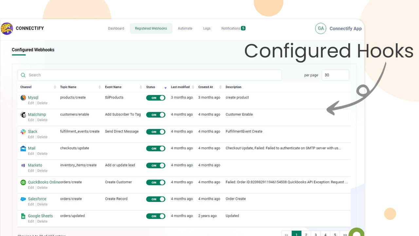Go to pagination page 5
This screenshot has width=419, height=236.
[335, 234]
